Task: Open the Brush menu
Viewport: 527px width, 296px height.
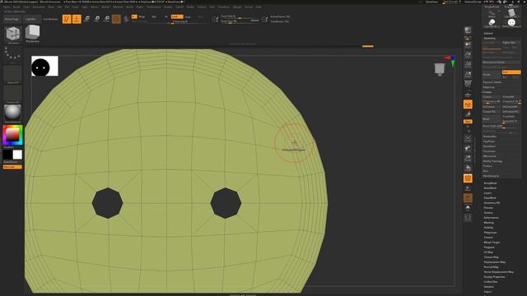Action: (x=16, y=7)
